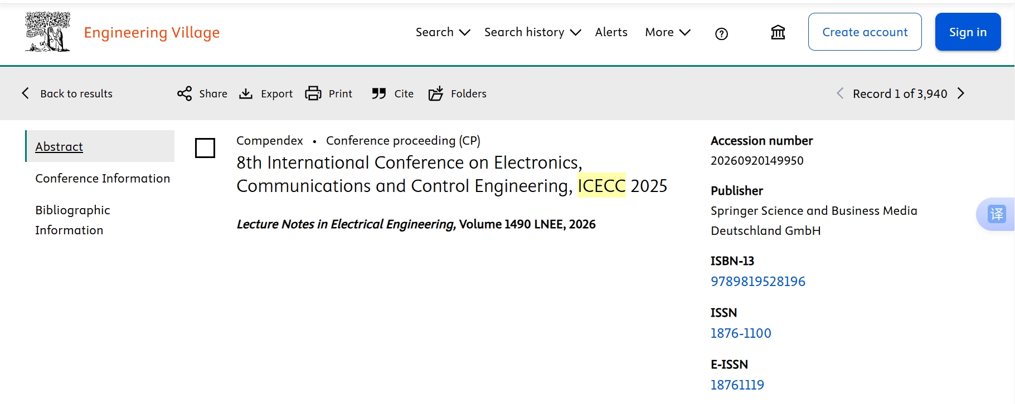
Task: Check the record selection checkbox
Action: click(x=205, y=148)
